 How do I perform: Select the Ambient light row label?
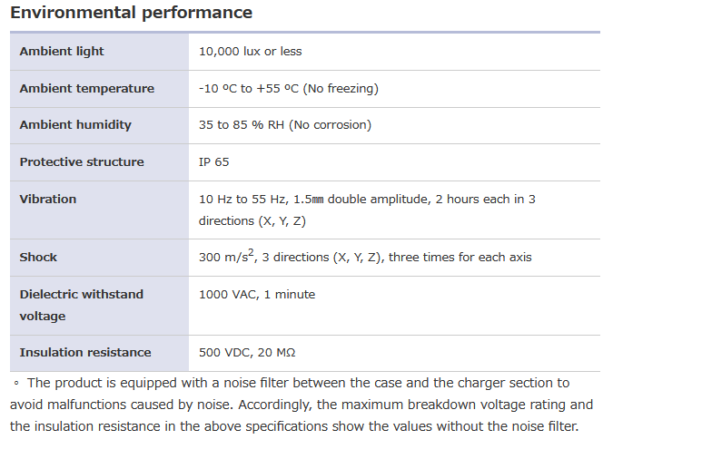point(62,52)
